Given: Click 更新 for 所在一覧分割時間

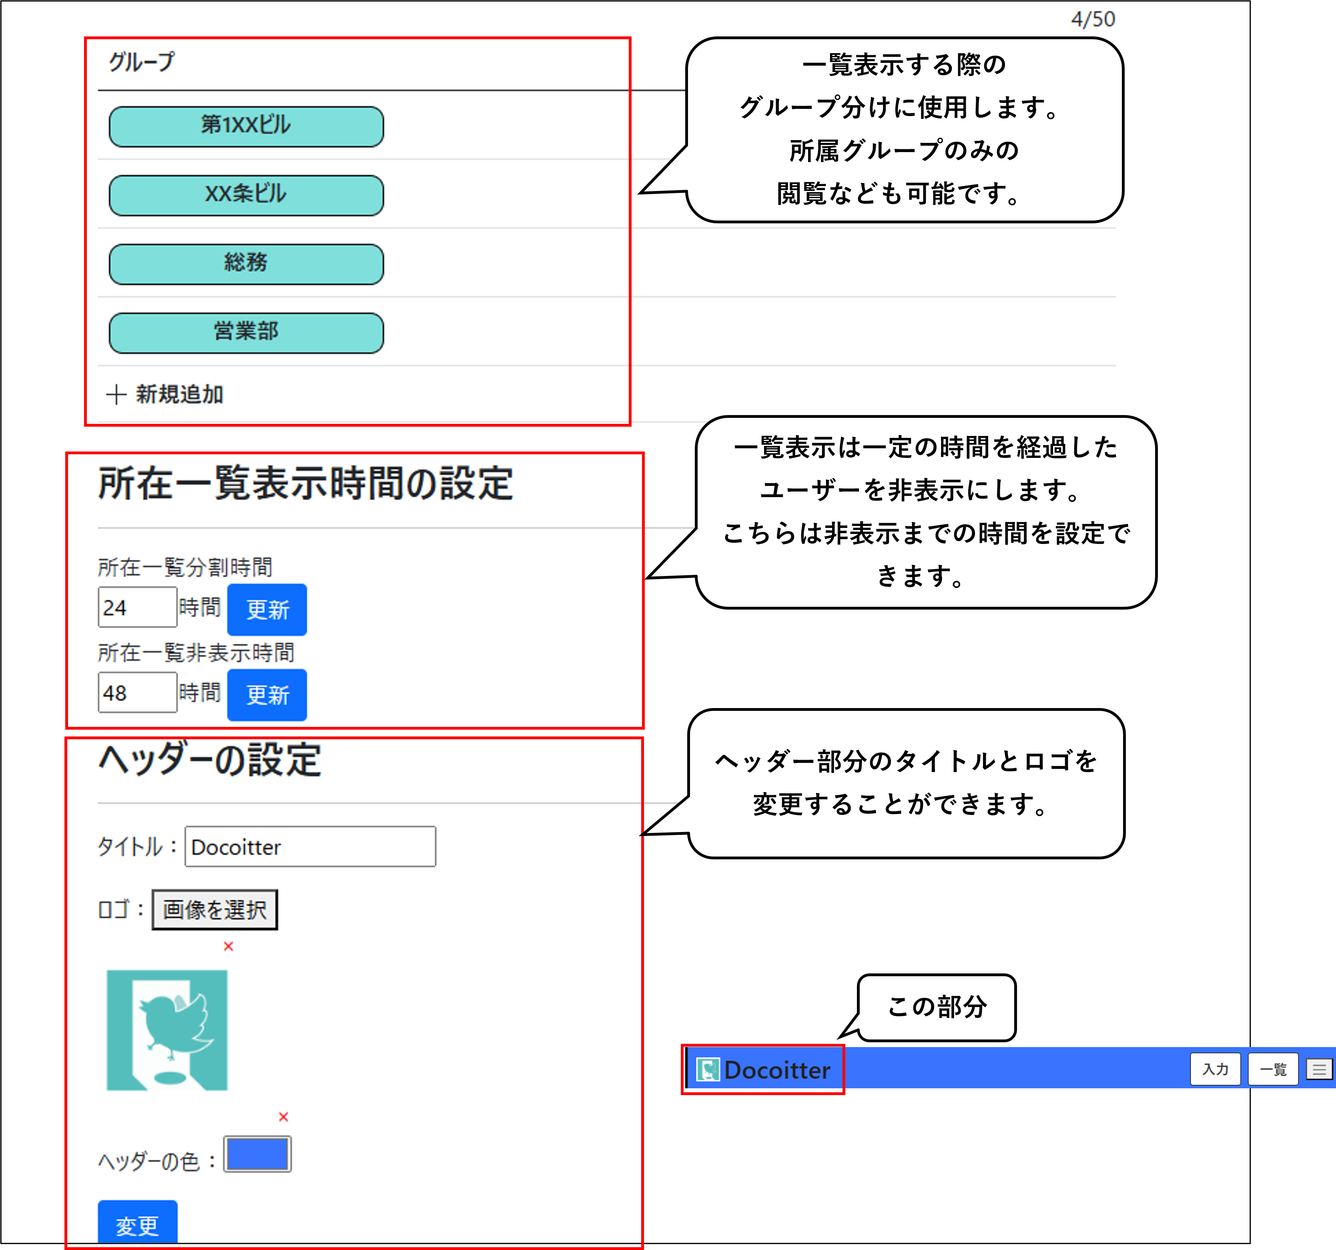Looking at the screenshot, I should [x=267, y=610].
